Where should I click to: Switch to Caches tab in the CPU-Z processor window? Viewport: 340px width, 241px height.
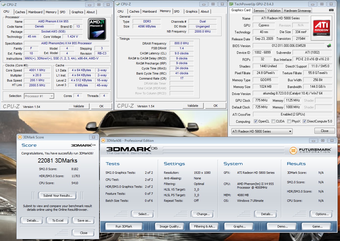coord(20,12)
